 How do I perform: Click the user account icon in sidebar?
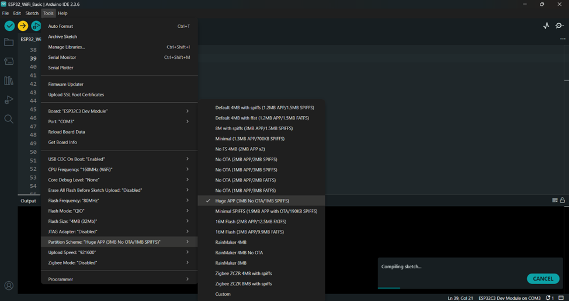[x=9, y=285]
